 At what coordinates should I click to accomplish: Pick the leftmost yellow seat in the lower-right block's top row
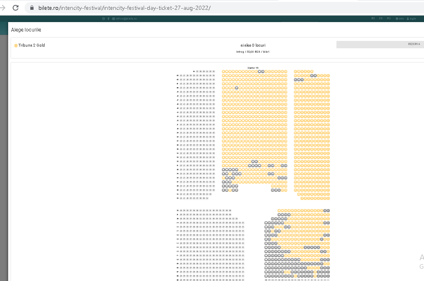tap(279, 211)
